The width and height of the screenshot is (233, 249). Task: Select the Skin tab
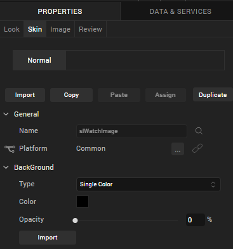(35, 29)
